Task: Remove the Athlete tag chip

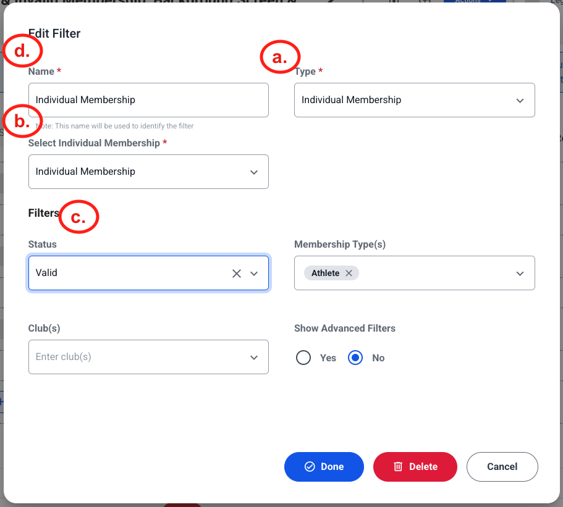Action: 349,273
